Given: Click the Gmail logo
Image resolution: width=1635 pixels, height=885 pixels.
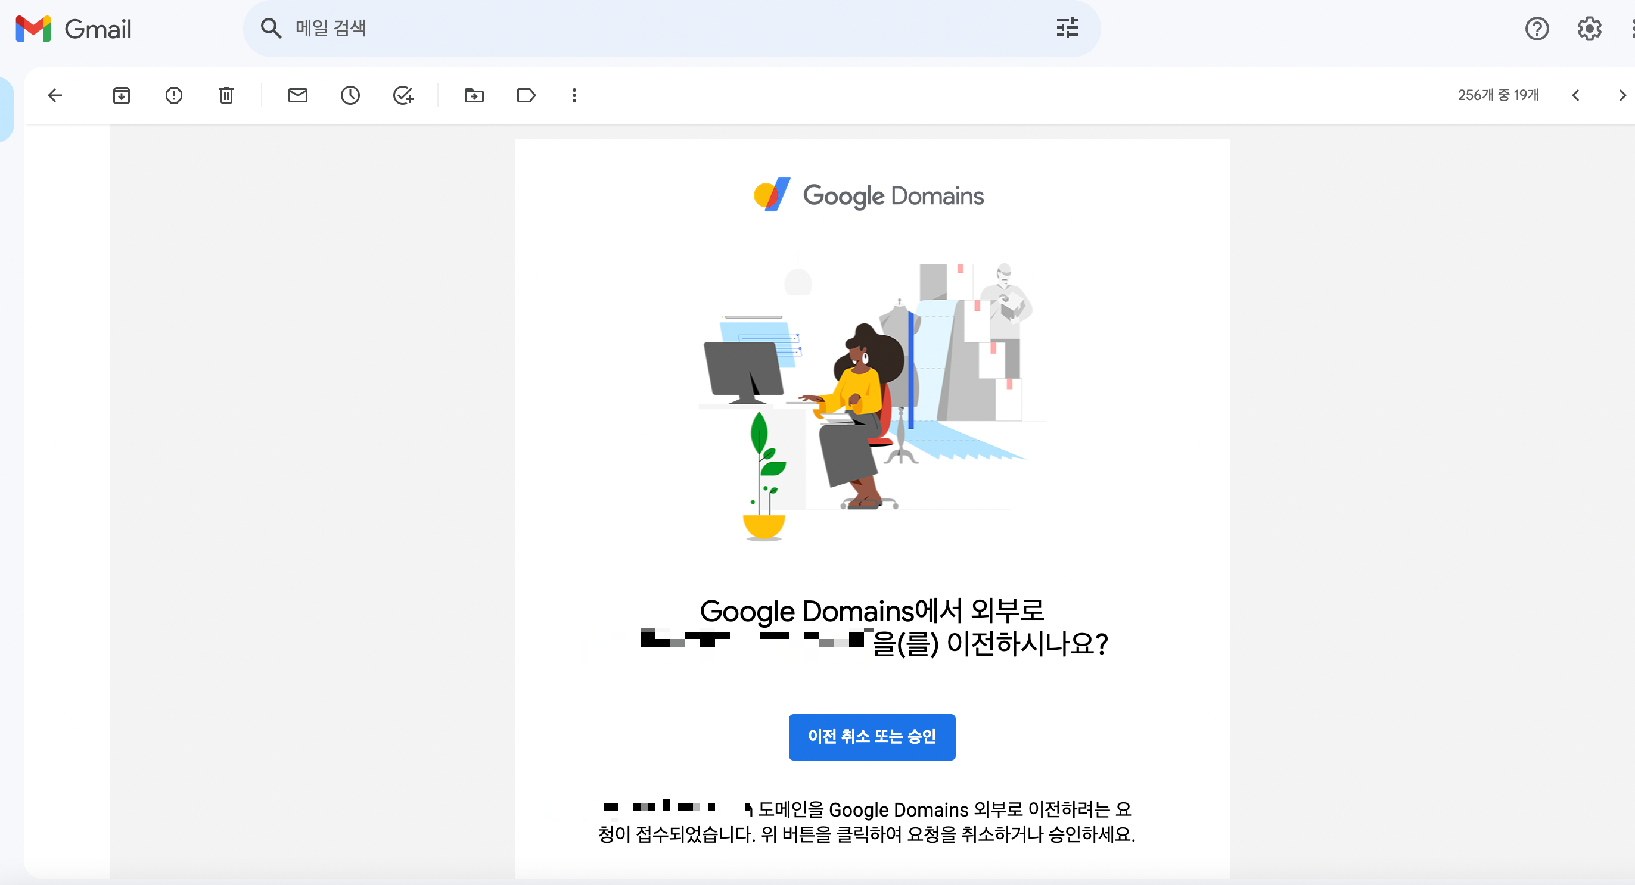Looking at the screenshot, I should [74, 29].
